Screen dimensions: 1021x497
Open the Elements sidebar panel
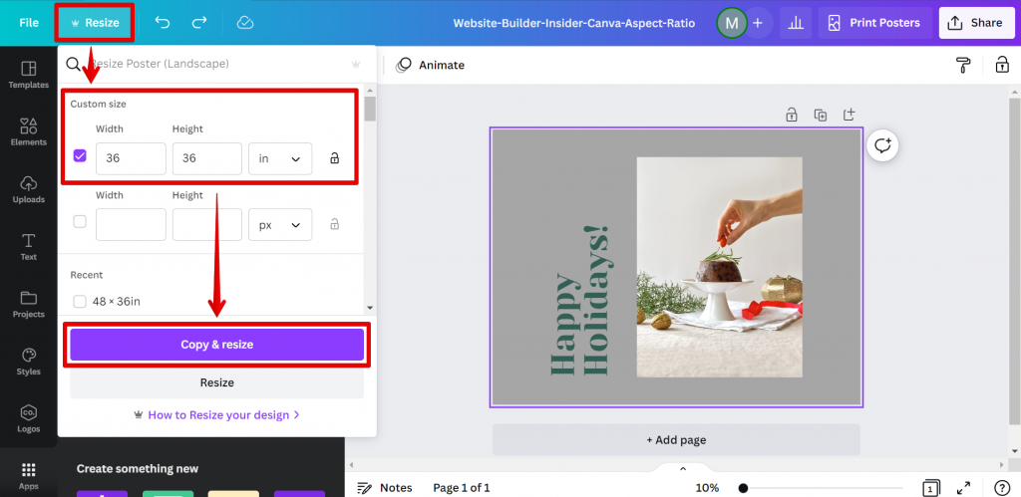pos(29,131)
